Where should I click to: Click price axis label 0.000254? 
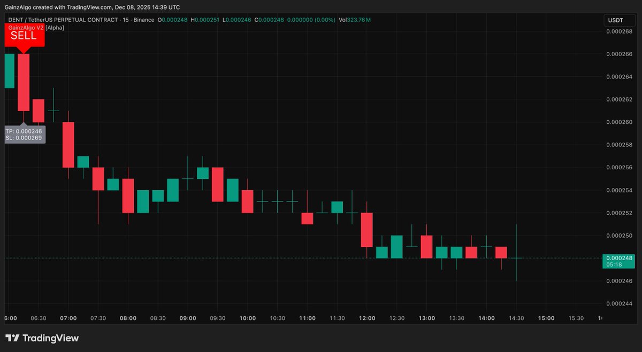[x=619, y=190]
